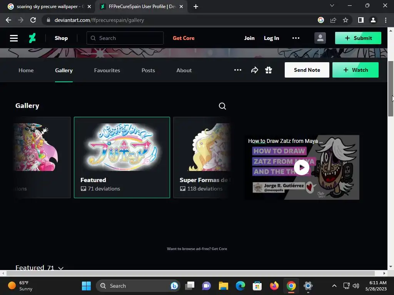Click the Bing icon in taskbar search
The height and width of the screenshot is (295, 394).
point(174,286)
